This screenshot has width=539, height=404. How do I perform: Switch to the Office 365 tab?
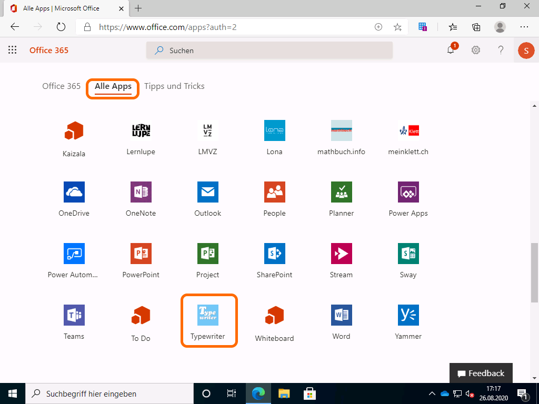click(x=61, y=86)
